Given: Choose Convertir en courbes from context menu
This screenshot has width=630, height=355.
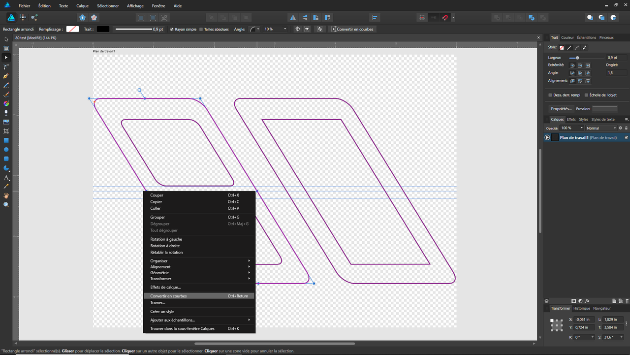Looking at the screenshot, I should (x=199, y=296).
